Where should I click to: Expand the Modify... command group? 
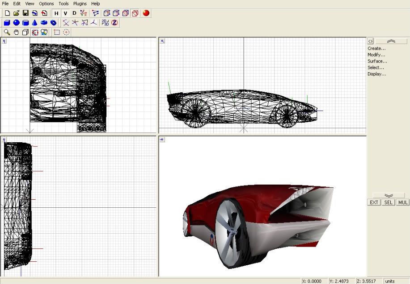(x=376, y=55)
